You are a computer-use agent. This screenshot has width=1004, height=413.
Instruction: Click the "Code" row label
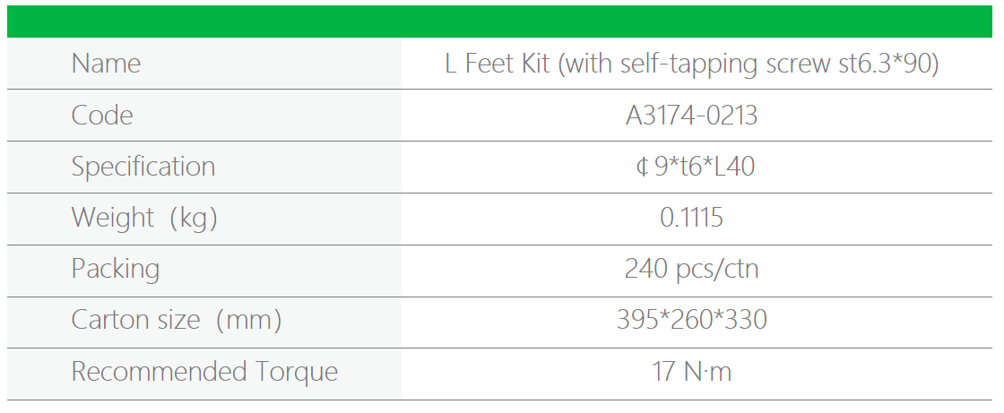(102, 116)
